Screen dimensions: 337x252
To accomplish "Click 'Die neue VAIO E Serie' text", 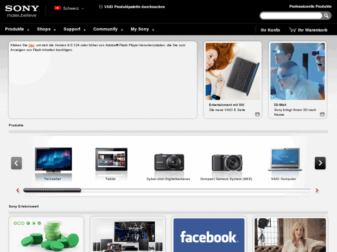I will 227,110.
